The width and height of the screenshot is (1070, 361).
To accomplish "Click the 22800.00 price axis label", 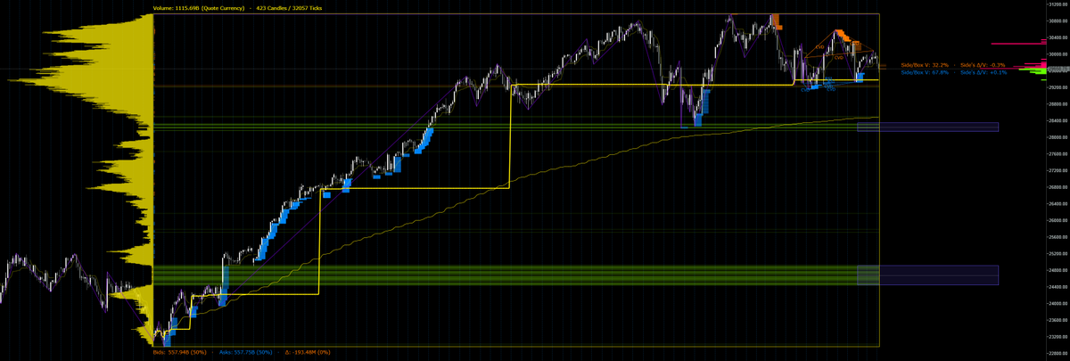I will click(1058, 353).
